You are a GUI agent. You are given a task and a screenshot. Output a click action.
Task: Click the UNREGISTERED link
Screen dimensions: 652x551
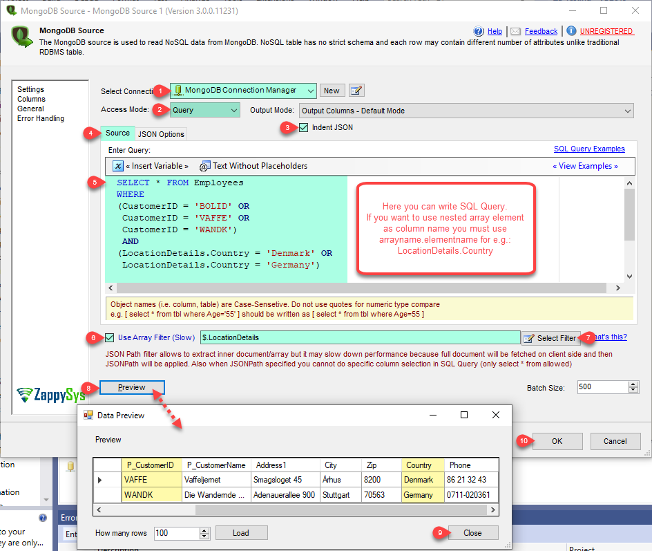(x=606, y=31)
